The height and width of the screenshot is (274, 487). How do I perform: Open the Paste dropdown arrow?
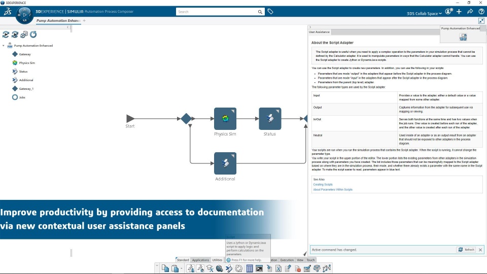182,268
